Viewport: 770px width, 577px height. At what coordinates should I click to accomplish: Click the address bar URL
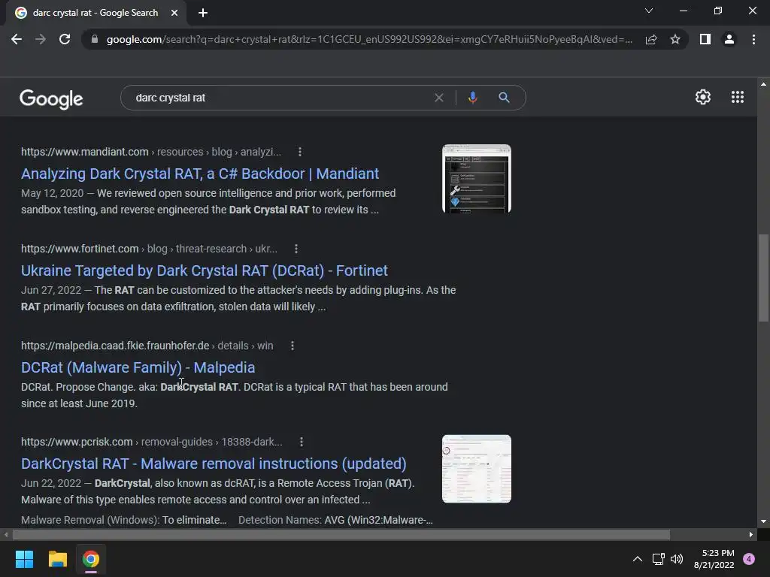pos(368,39)
